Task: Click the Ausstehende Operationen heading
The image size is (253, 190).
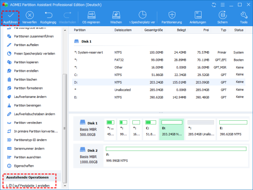Action: [x=27, y=177]
